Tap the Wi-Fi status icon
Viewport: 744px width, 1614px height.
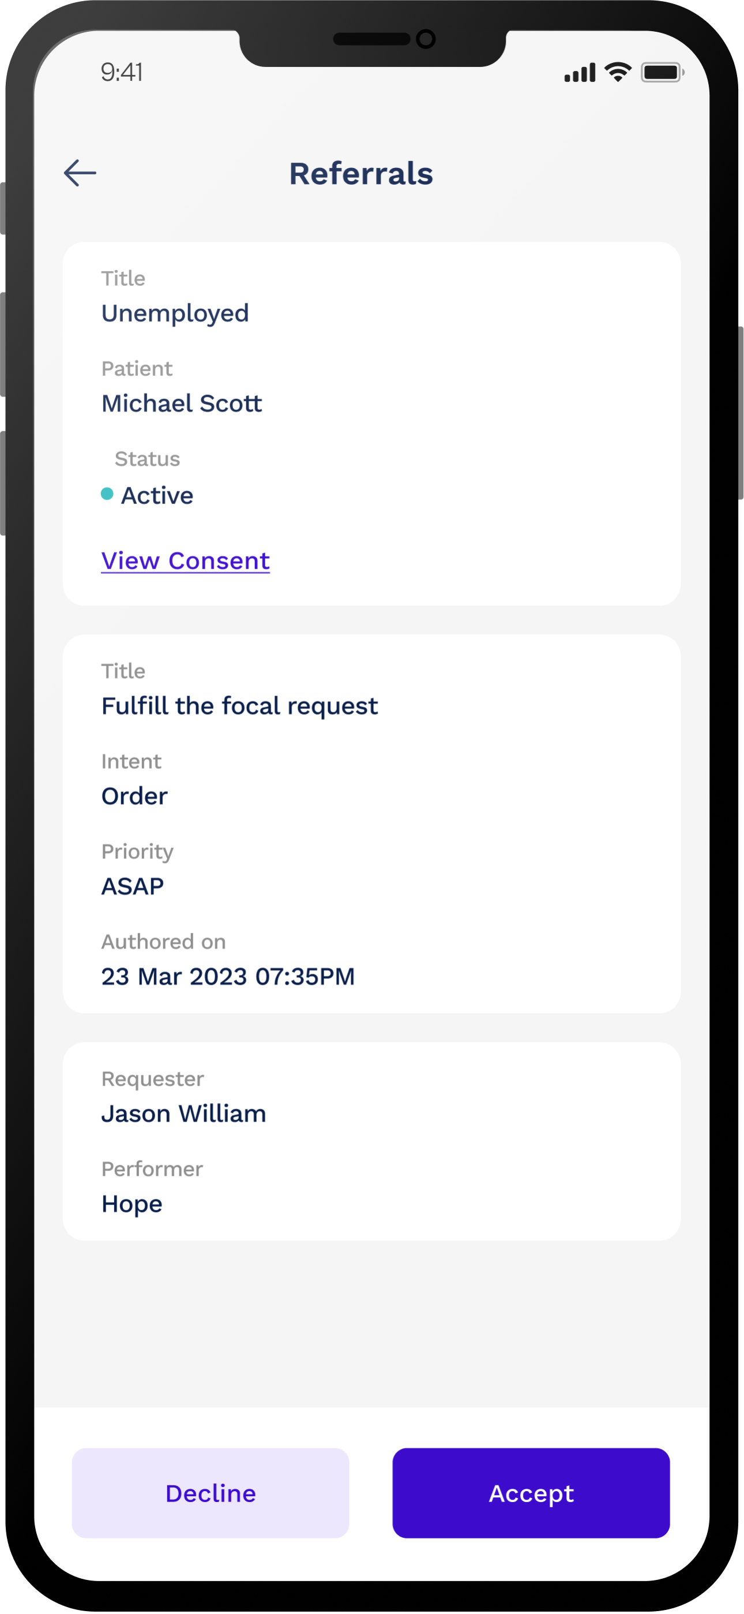[x=618, y=72]
